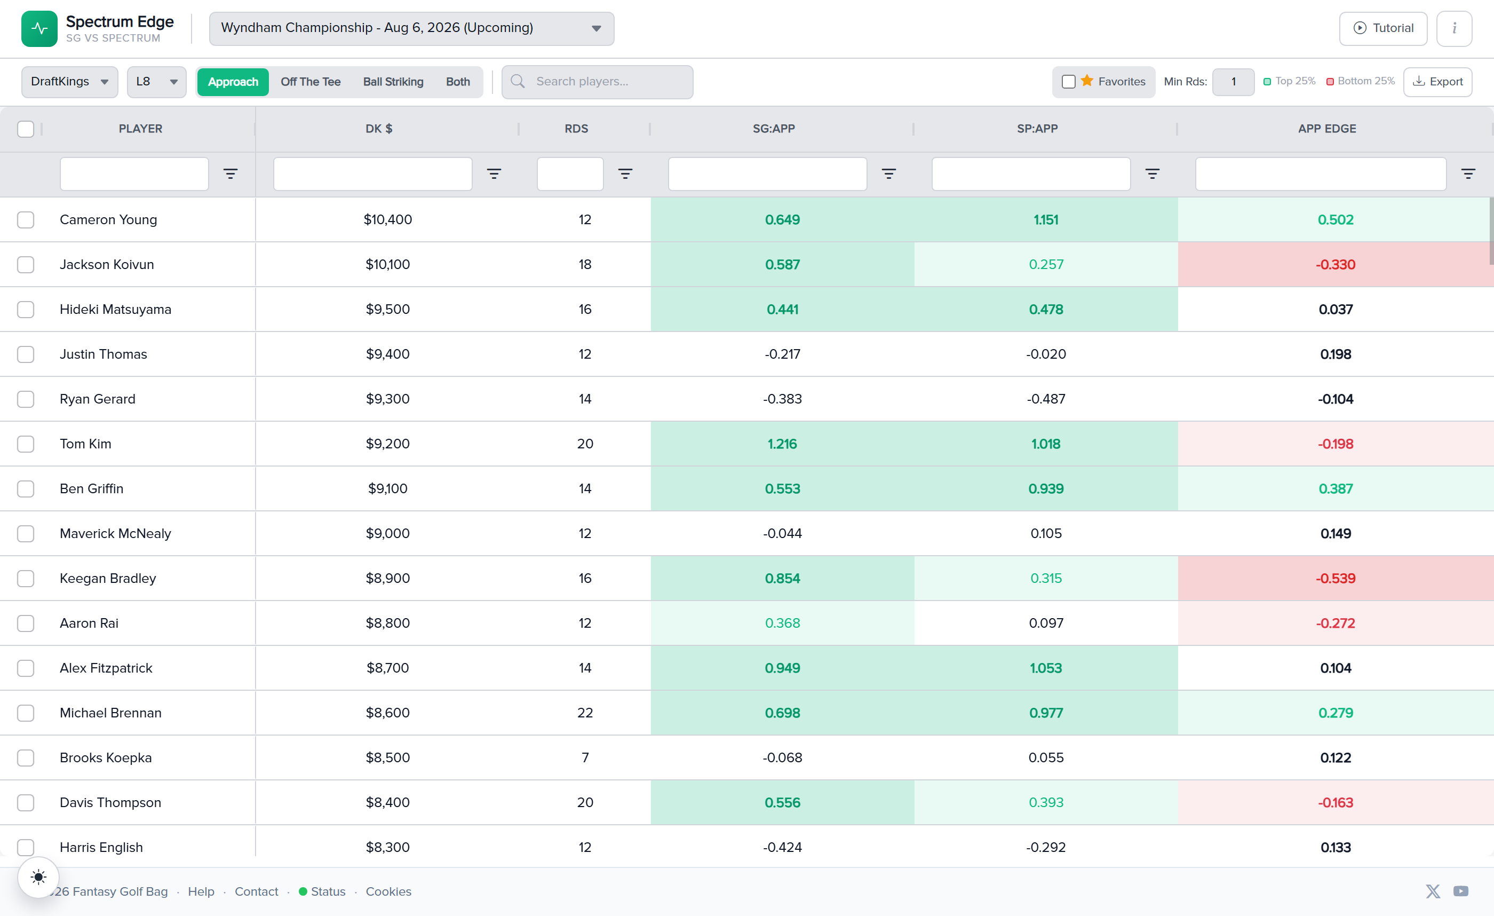Viewport: 1494px width, 916px height.
Task: Open the X (Twitter) link icon
Action: pyautogui.click(x=1433, y=891)
